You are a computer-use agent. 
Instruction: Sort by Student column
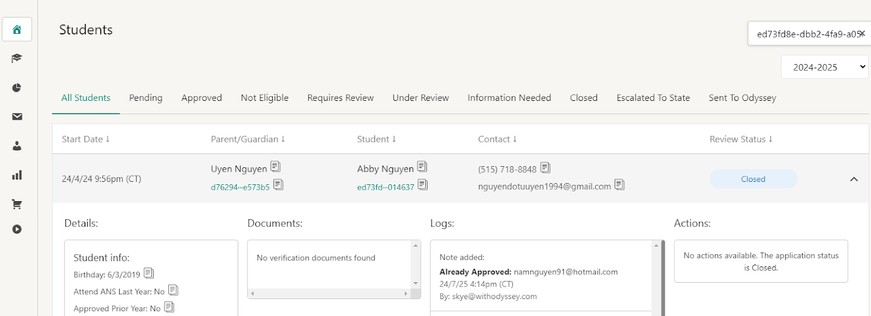(377, 139)
